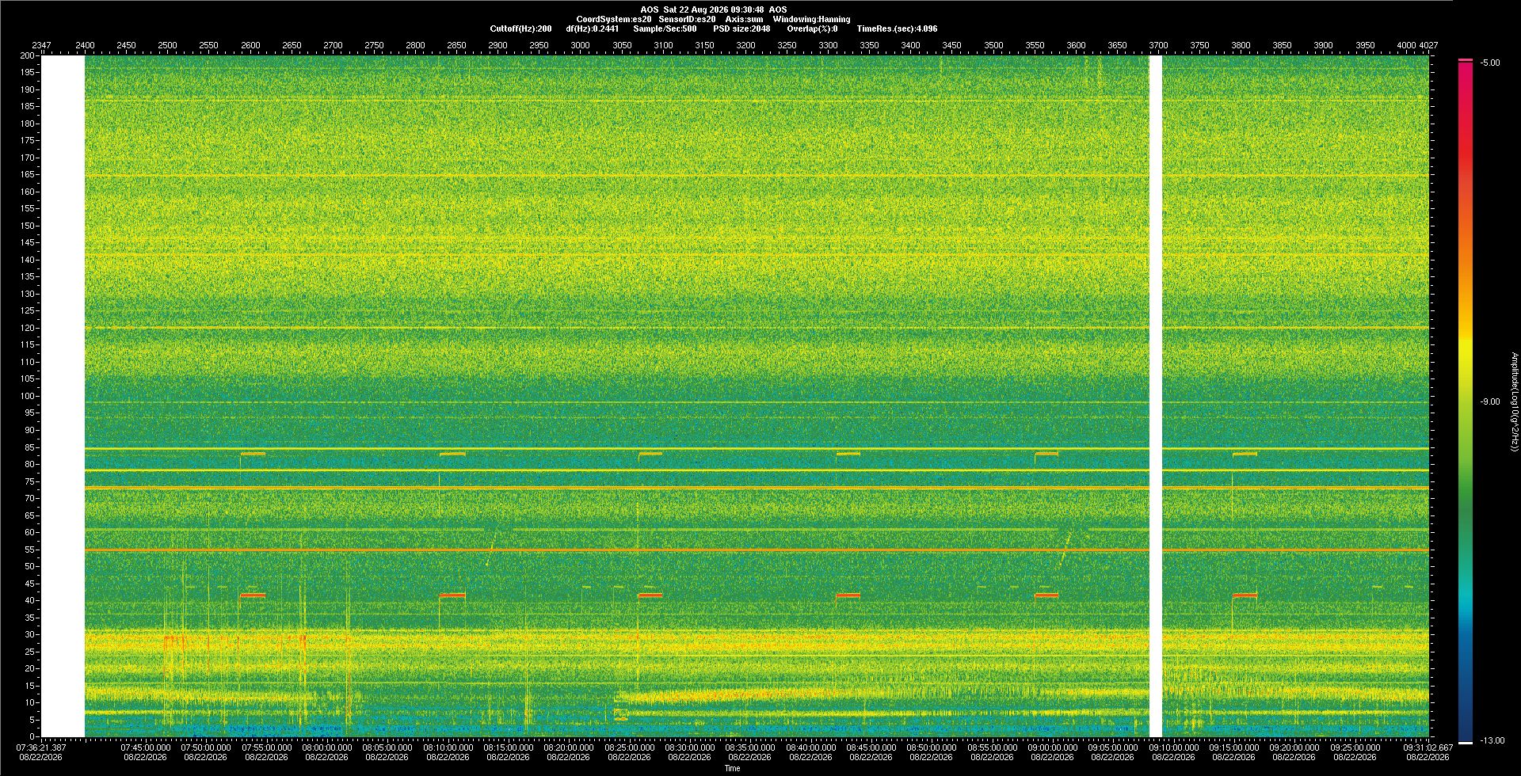Click the time label '08:15:00.000'
Image resolution: width=1521 pixels, height=776 pixels.
508,747
